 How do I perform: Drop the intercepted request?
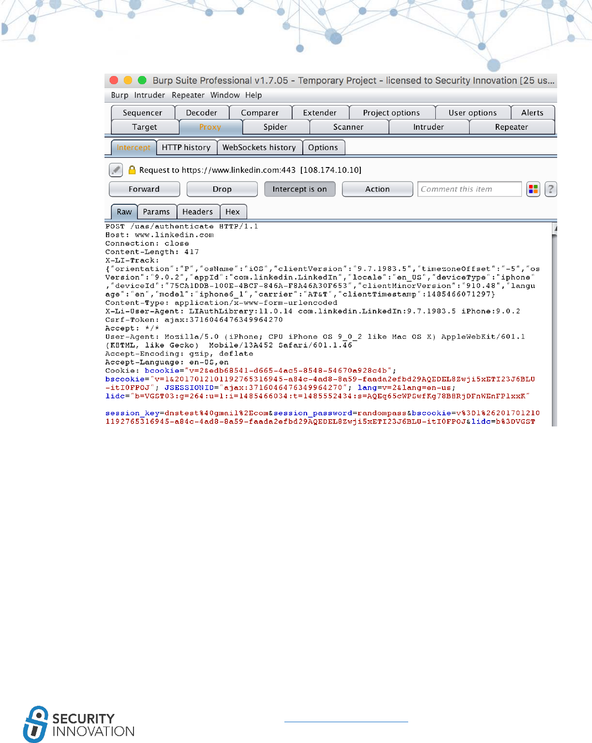[222, 189]
